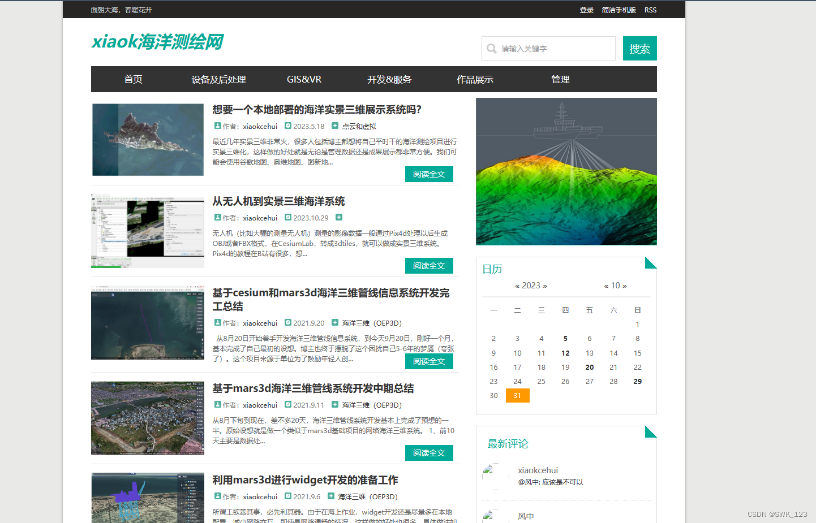This screenshot has height=523, width=816.
Task: Select bold calendar day 29
Action: [638, 382]
